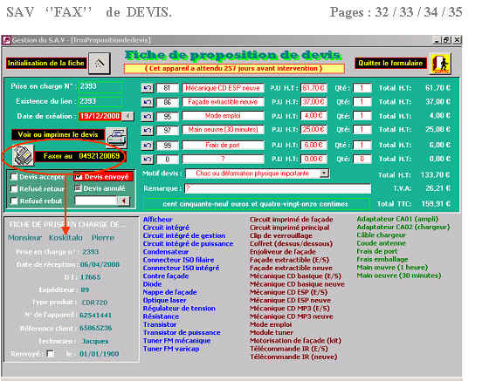Click the exit door icon to quit form
496x381 pixels.
tap(440, 64)
